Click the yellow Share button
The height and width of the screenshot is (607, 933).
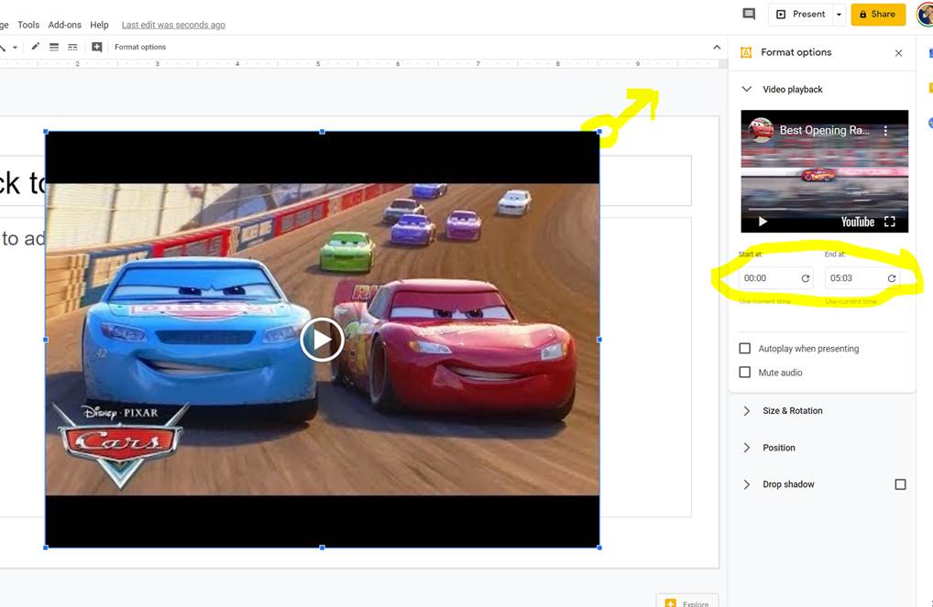coord(877,15)
